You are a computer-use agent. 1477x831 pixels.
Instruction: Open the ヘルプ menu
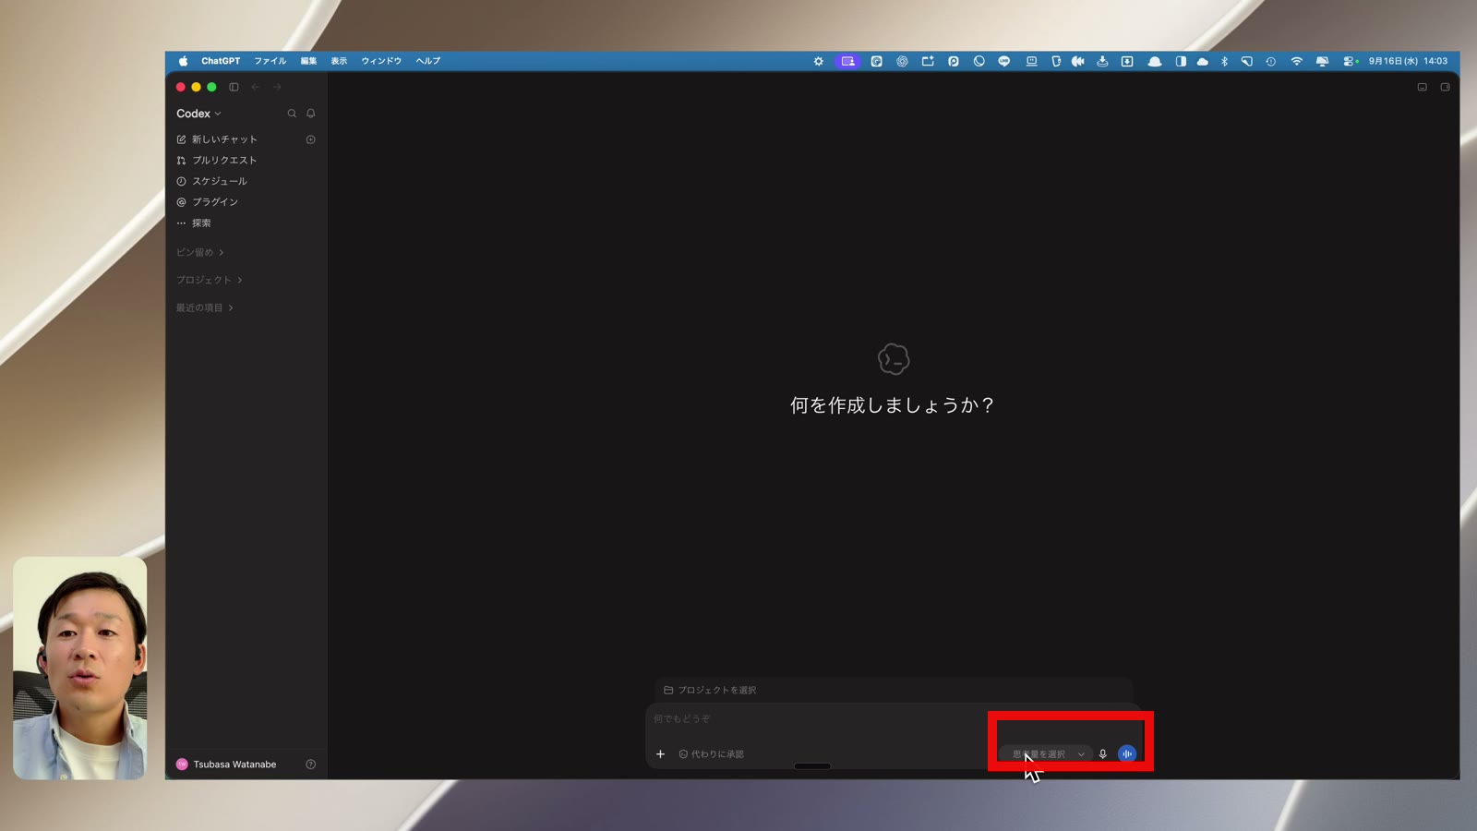[x=427, y=61]
